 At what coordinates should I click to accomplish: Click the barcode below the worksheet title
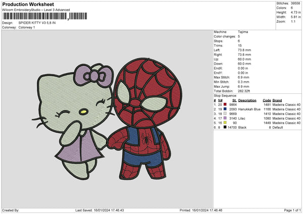point(44,16)
